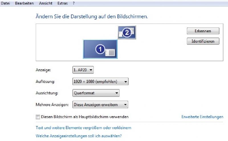
Task: Select monitor 1 in the display arrangement
Action: point(100,49)
